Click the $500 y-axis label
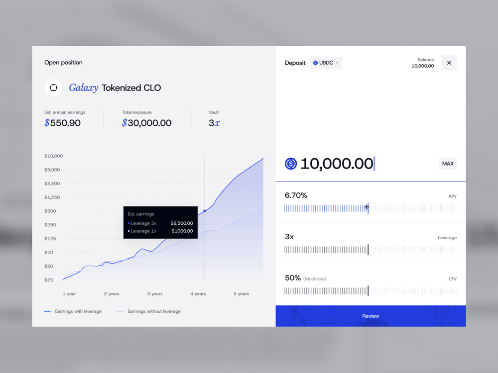The image size is (498, 373). pos(50,211)
